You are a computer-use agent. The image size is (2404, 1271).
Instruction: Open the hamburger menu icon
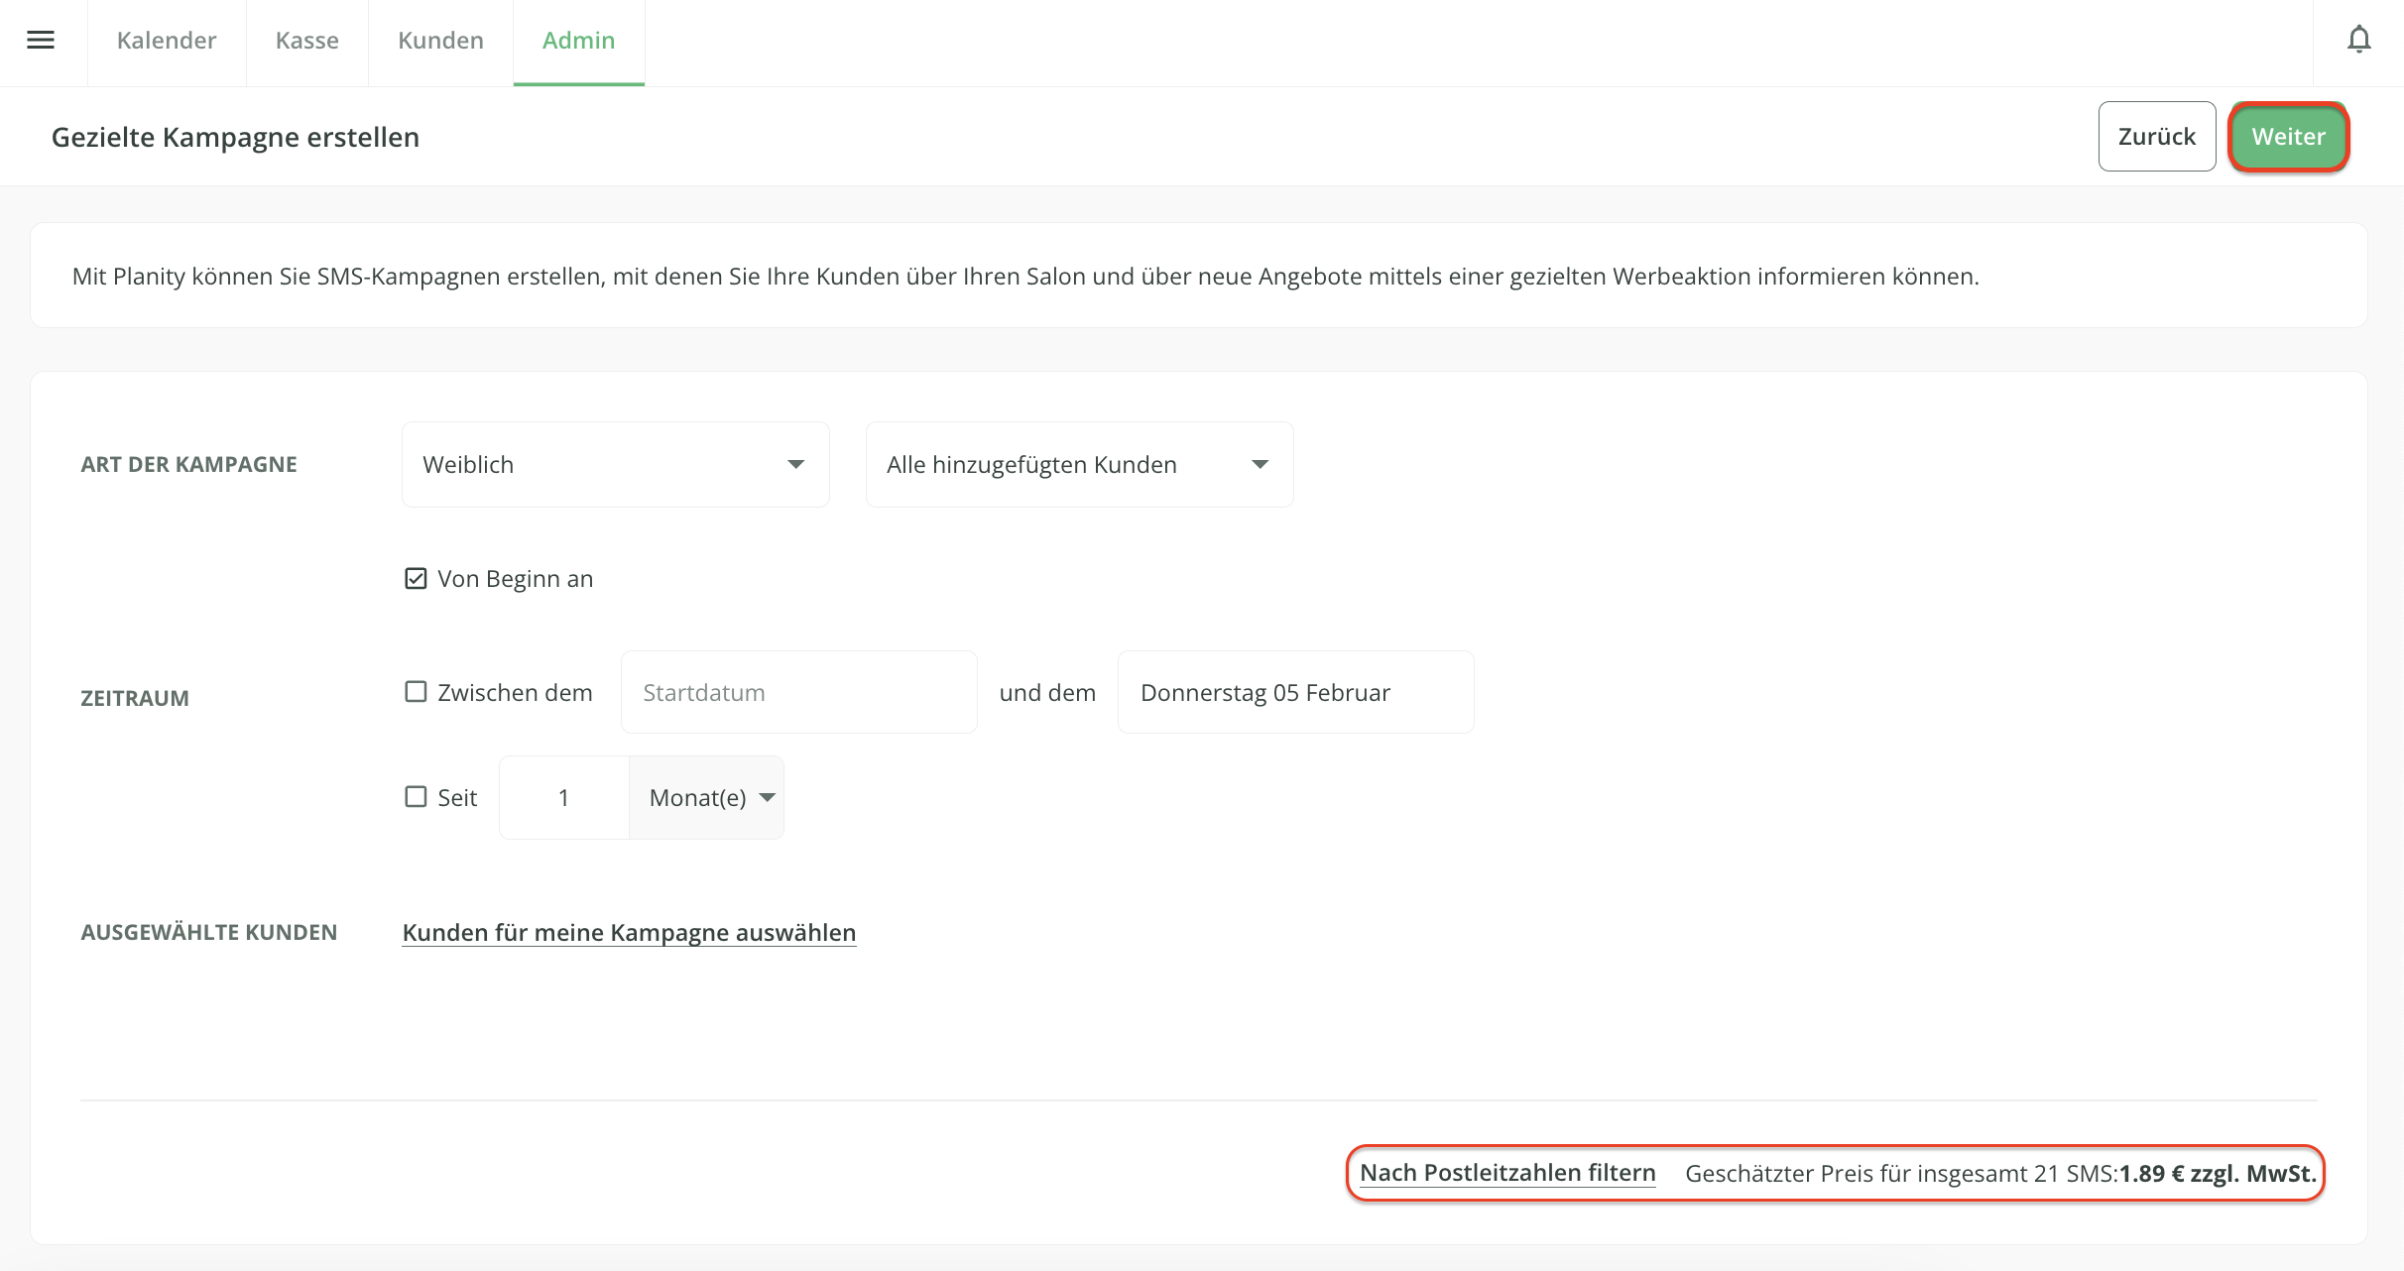coord(41,40)
